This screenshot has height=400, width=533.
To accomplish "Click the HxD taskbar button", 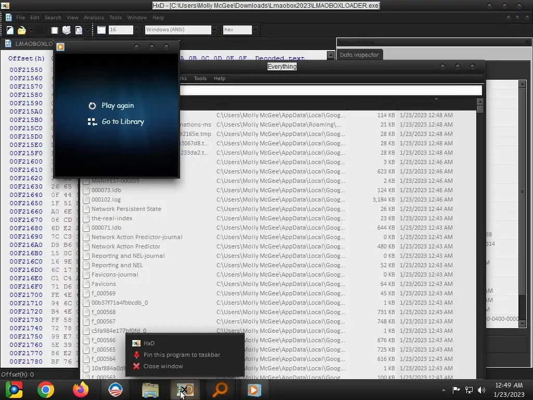I will coord(185,390).
